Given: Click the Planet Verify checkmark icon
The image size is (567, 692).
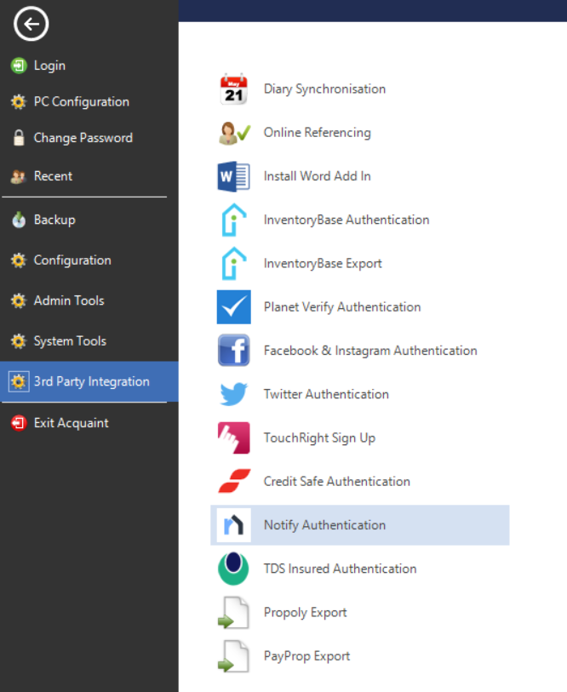Looking at the screenshot, I should [x=233, y=307].
